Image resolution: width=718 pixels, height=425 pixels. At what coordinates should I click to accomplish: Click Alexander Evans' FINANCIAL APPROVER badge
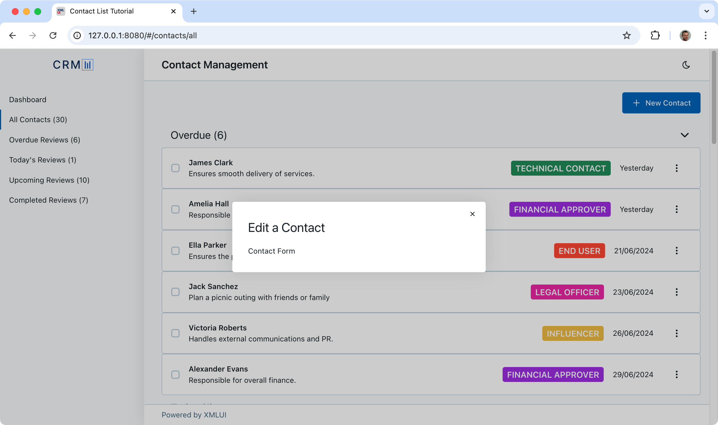(x=553, y=375)
